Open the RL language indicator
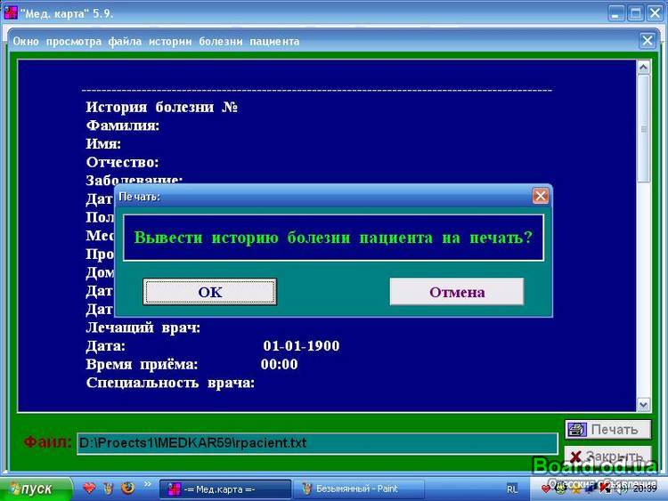668x501 pixels. [512, 489]
